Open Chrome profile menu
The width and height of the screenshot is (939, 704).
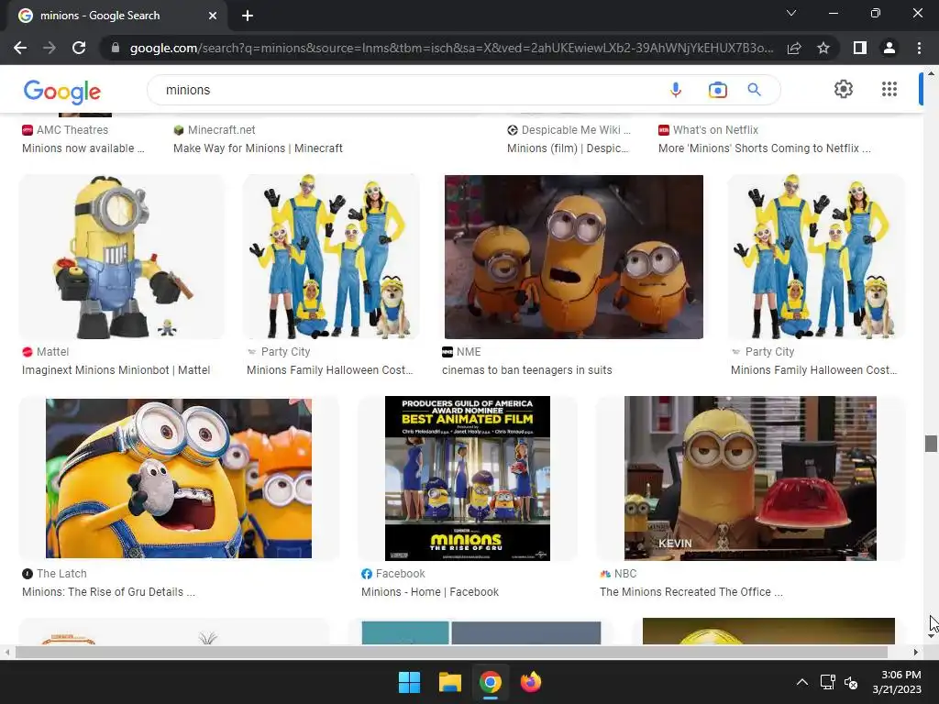[x=889, y=48]
